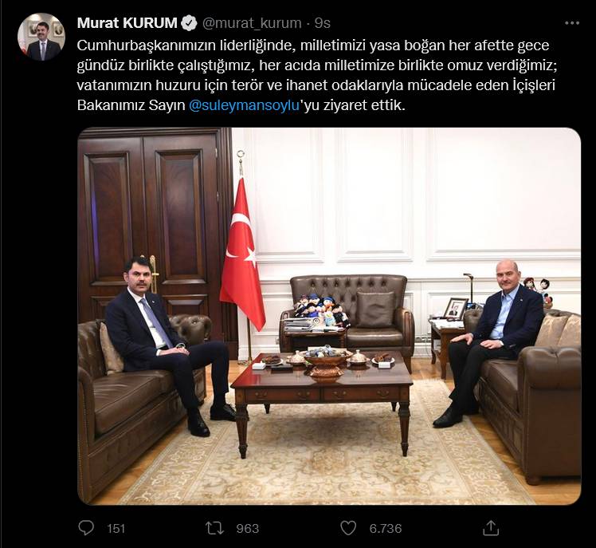Open the share upload icon
Image resolution: width=596 pixels, height=548 pixels.
click(491, 527)
